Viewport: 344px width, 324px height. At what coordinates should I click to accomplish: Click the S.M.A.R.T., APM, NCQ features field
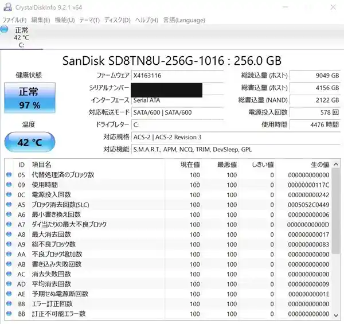236,150
